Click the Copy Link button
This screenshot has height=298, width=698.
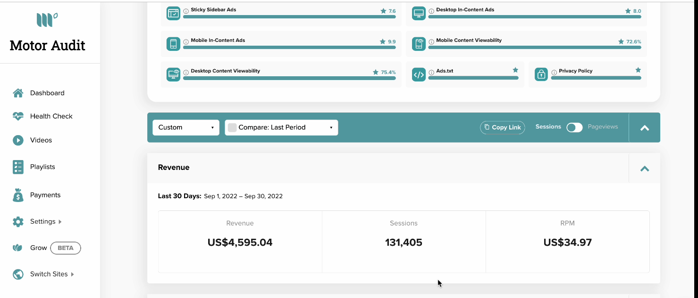pyautogui.click(x=503, y=127)
